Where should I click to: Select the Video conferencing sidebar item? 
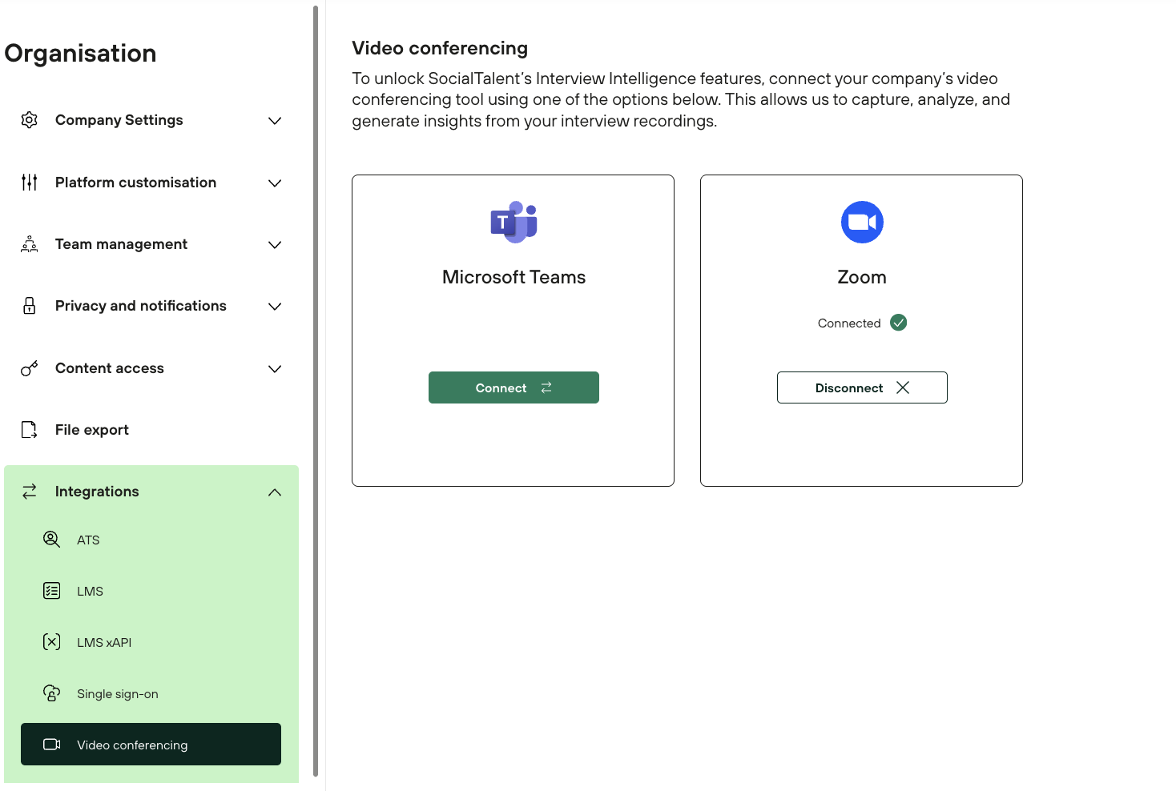click(x=151, y=745)
